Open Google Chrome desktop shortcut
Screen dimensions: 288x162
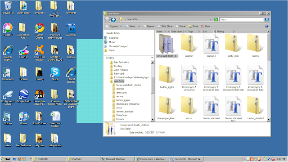pos(40,31)
